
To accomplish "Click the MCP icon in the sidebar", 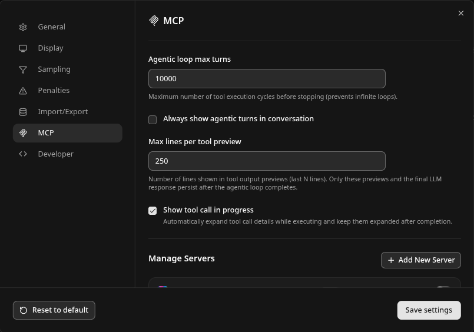I will pyautogui.click(x=23, y=133).
